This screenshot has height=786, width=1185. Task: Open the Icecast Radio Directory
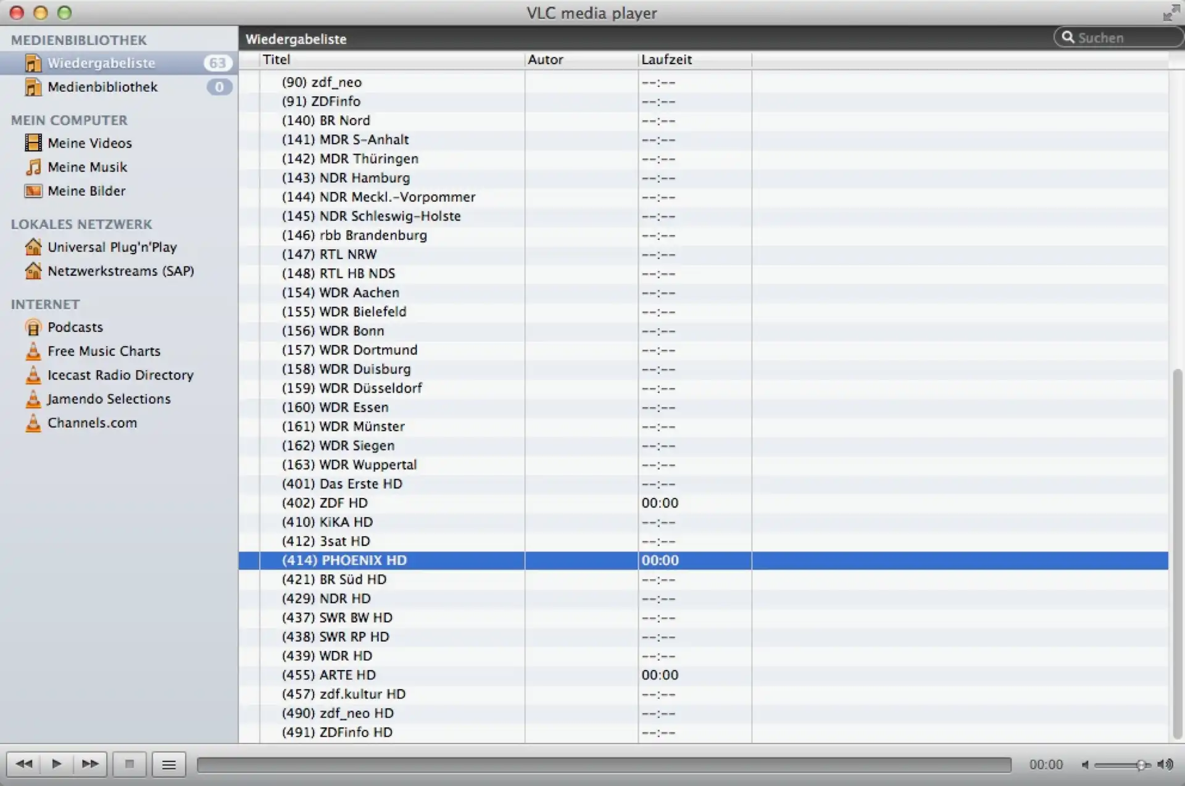pos(120,375)
